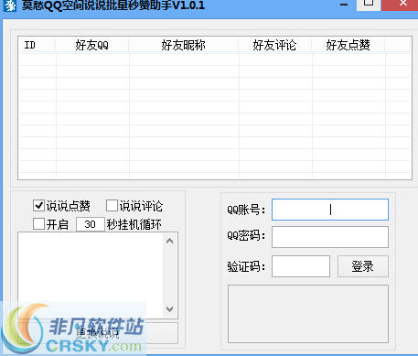Click the 更换说说 button
The image size is (418, 356).
pyautogui.click(x=98, y=333)
